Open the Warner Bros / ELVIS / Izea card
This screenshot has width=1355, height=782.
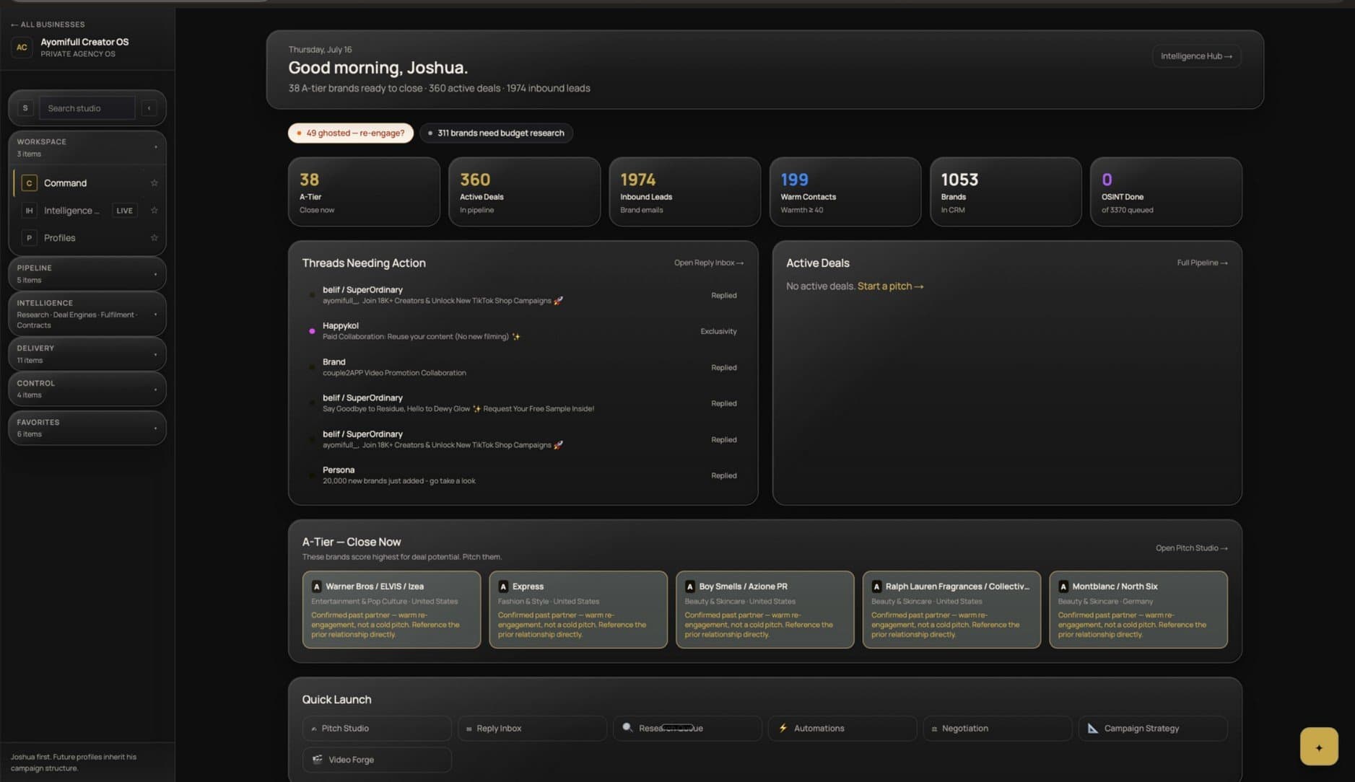pyautogui.click(x=391, y=610)
